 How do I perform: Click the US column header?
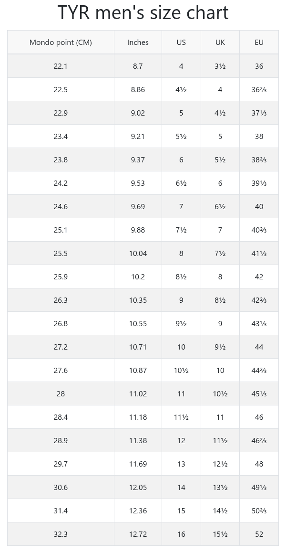(181, 43)
